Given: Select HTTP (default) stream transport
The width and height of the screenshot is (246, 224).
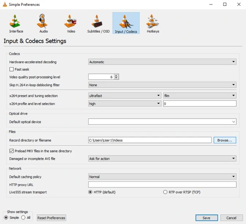Looking at the screenshot, I should point(90,192).
